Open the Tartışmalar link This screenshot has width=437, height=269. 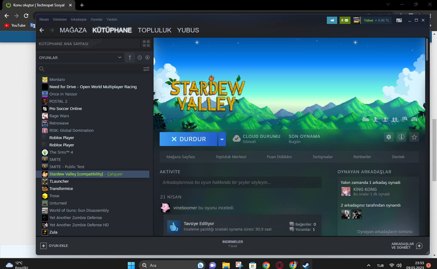coord(323,157)
